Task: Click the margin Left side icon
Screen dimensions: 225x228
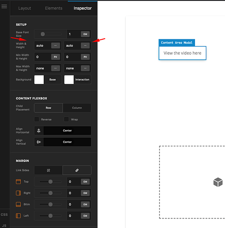Action: [18, 216]
